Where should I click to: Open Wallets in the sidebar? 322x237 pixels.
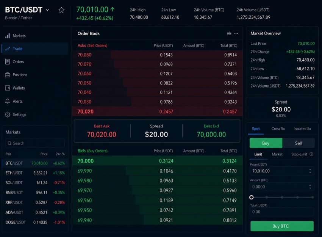pos(35,88)
